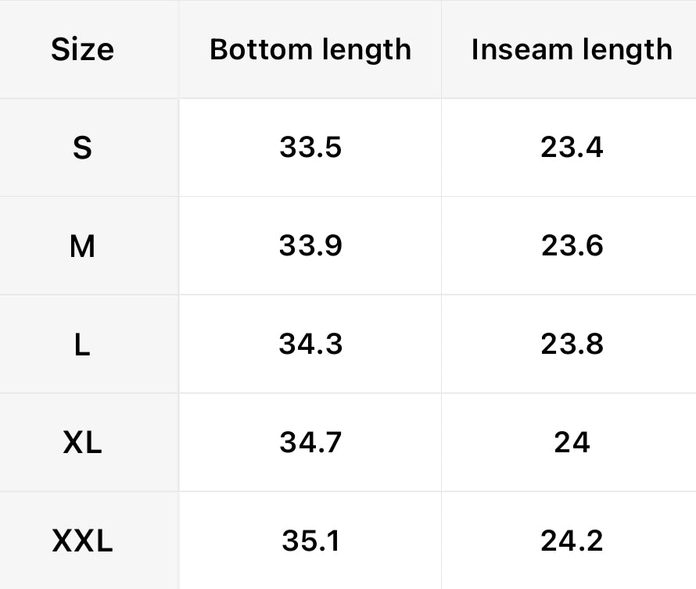696x589 pixels.
Task: Click the 23.6 inseam length value
Action: [572, 246]
